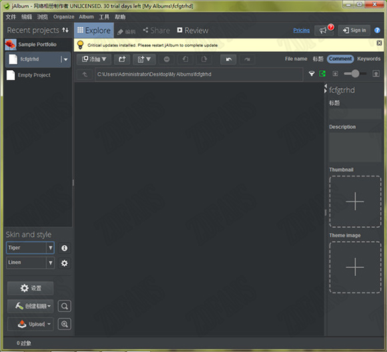Open the Album menu
Screen dimensions: 387x352
(86, 17)
